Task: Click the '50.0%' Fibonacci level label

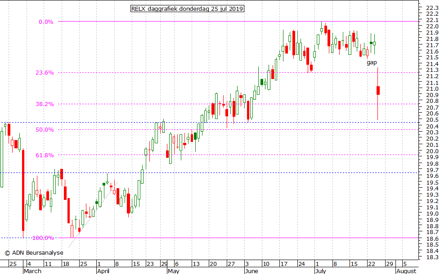Action: 45,130
